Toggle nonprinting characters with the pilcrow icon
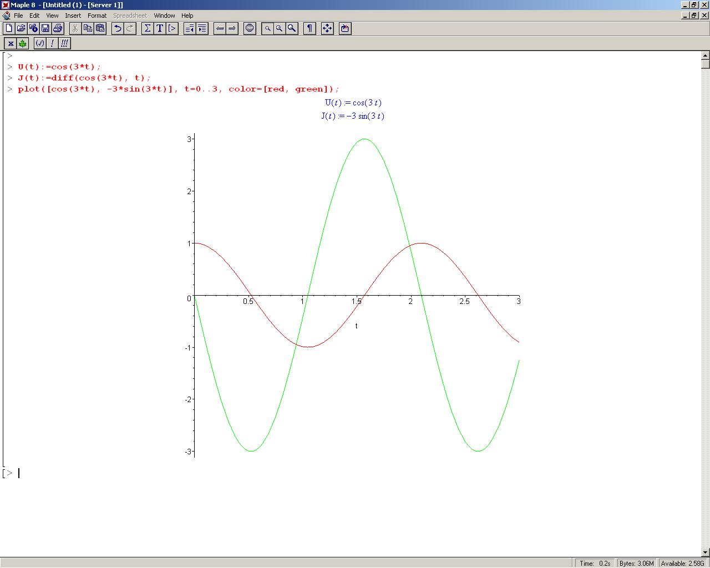Image resolution: width=710 pixels, height=568 pixels. pyautogui.click(x=310, y=28)
